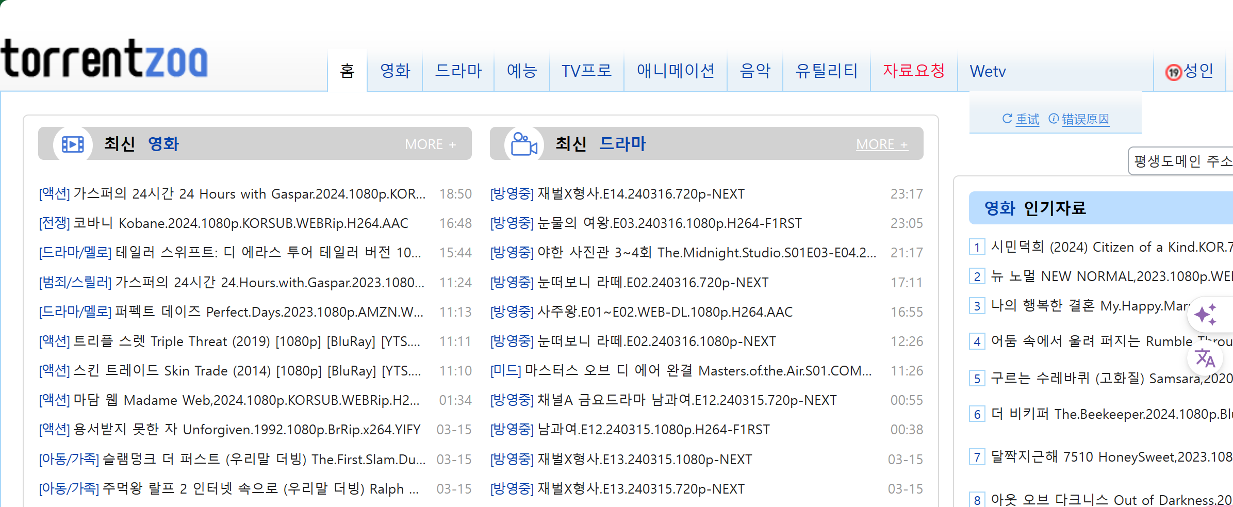The image size is (1233, 507).
Task: Click the camera icon beside 최신 드라마
Action: pos(524,144)
